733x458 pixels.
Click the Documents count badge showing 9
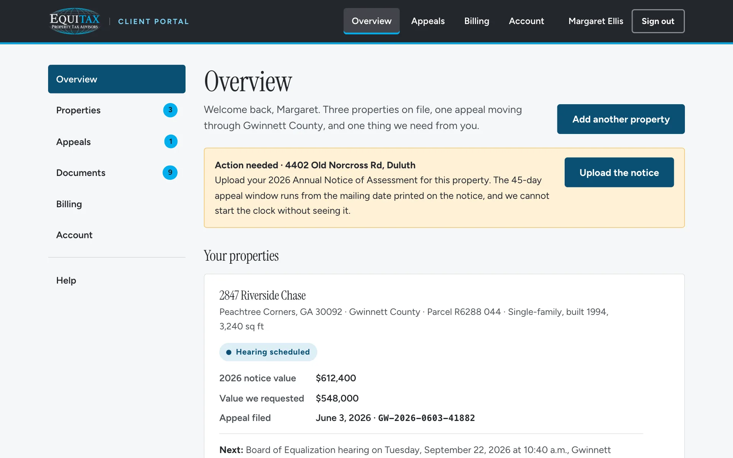170,173
